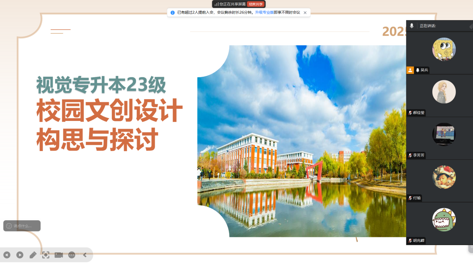The height and width of the screenshot is (263, 473).
Task: Select 吴兵's SpongeBob avatar
Action: [444, 49]
